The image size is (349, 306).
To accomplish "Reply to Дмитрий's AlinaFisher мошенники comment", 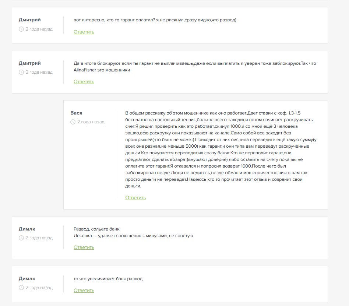I will pos(84,81).
